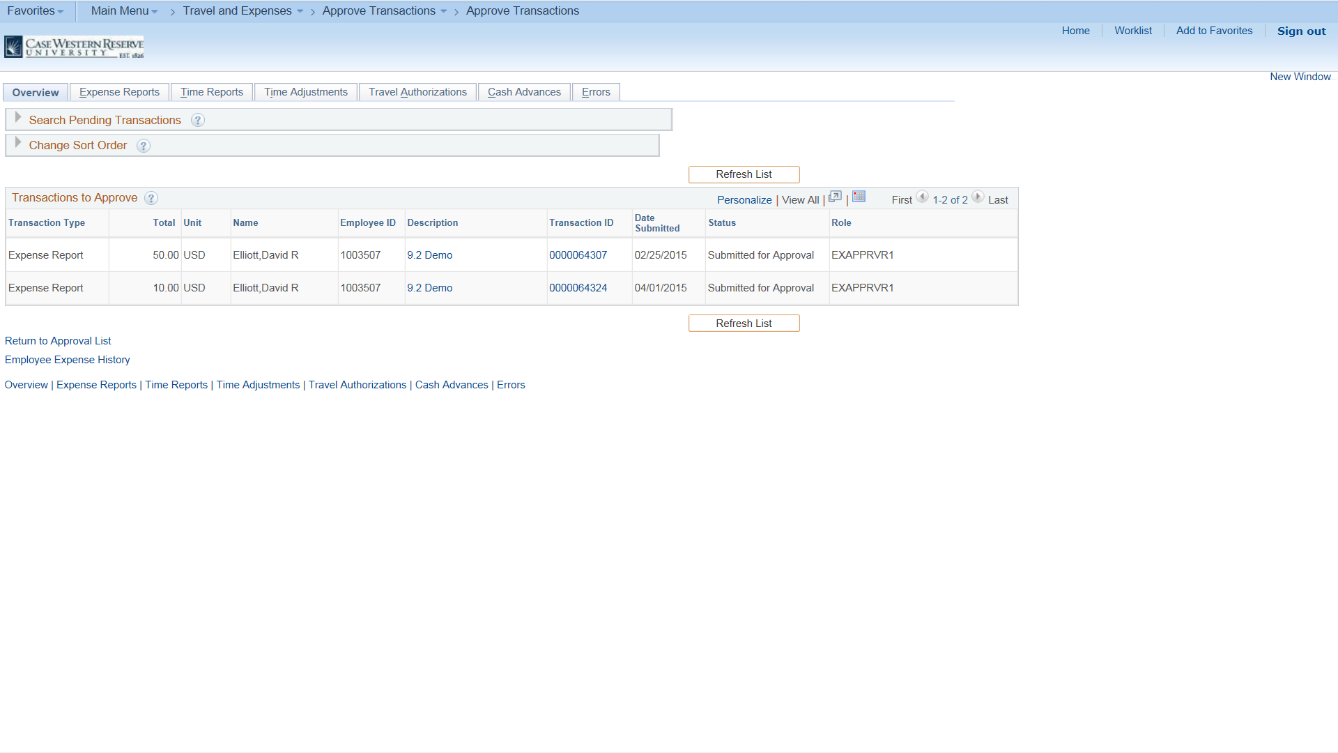The height and width of the screenshot is (753, 1338).
Task: Download grid data using the export icon
Action: 834,197
